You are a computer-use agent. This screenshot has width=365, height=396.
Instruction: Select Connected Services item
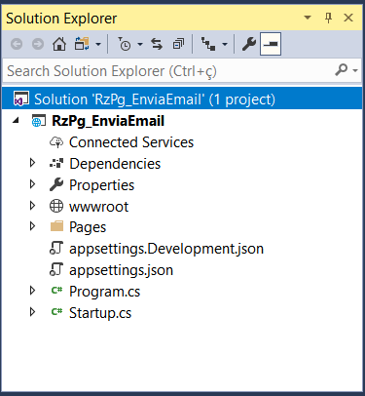(131, 142)
